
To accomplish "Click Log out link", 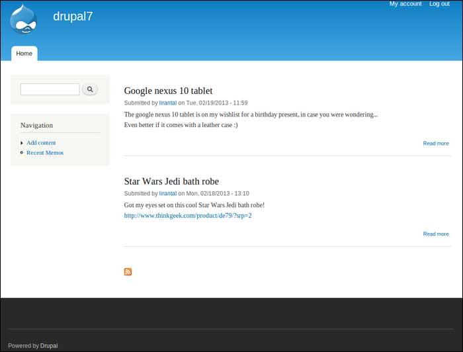I will (439, 4).
